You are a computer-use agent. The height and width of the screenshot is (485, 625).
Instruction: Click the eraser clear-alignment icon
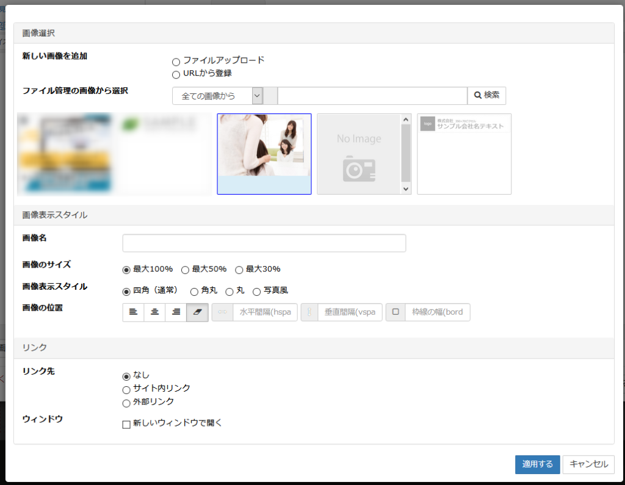pyautogui.click(x=197, y=312)
